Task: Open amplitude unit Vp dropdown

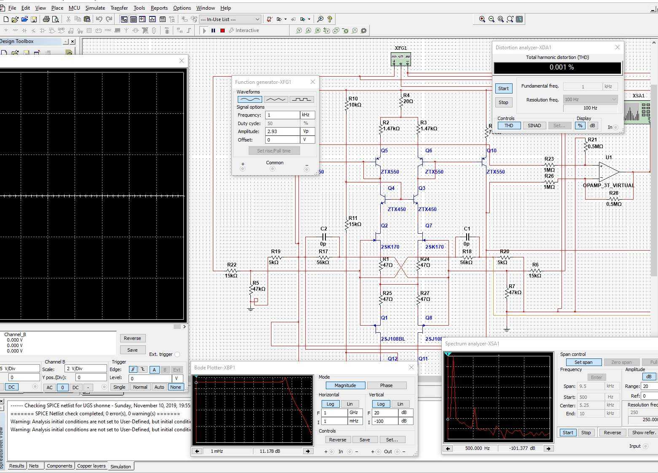Action: (x=307, y=131)
